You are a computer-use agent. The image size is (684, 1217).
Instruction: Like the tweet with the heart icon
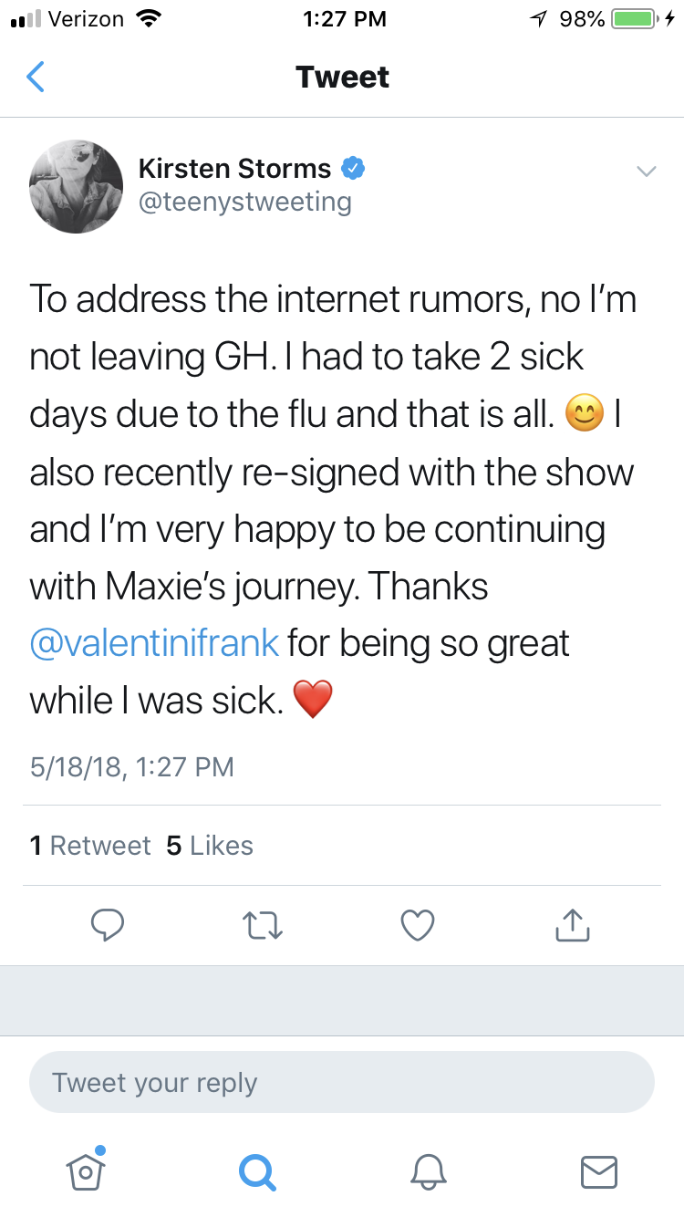pos(418,925)
